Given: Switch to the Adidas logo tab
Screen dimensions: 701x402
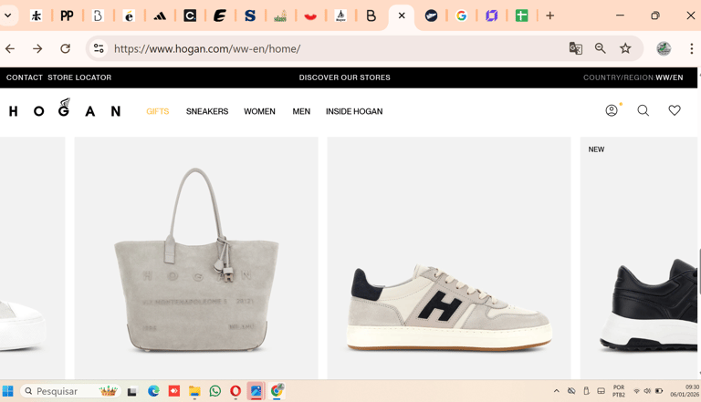Looking at the screenshot, I should coord(160,16).
